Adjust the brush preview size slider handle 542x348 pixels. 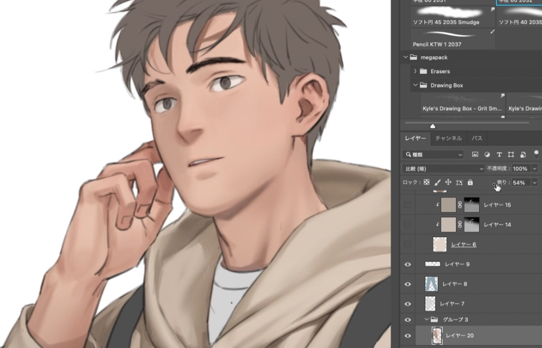pyautogui.click(x=432, y=126)
